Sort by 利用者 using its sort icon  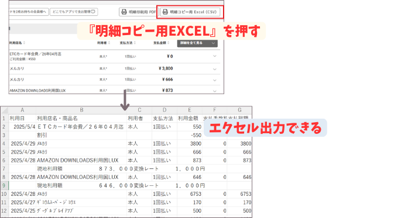pyautogui.click(x=108, y=43)
